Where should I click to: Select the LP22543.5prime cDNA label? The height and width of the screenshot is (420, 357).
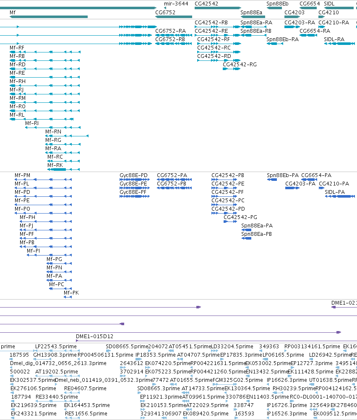click(56, 347)
